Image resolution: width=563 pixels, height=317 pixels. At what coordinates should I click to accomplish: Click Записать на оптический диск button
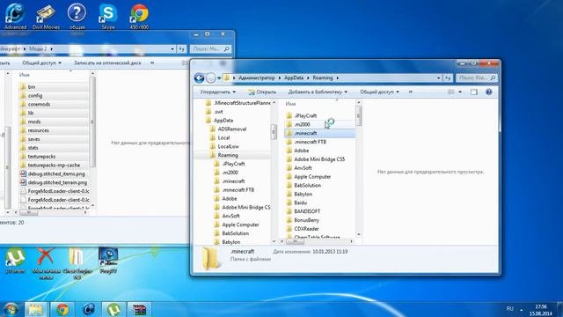click(x=107, y=63)
